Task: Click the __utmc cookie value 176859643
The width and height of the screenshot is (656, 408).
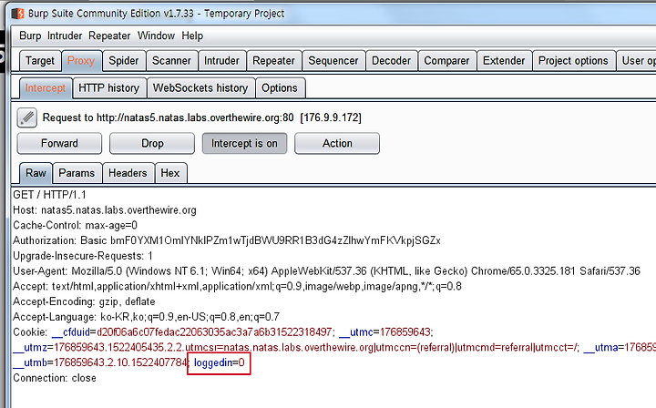Action: click(x=405, y=332)
